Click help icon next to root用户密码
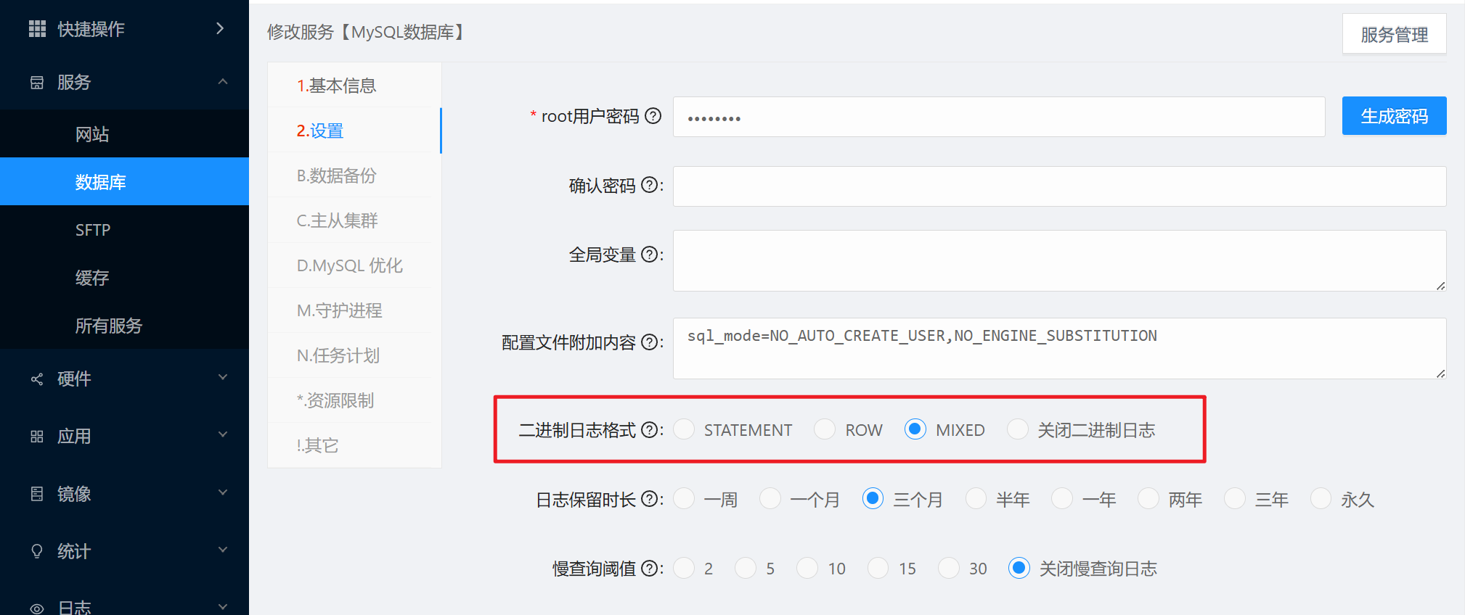The width and height of the screenshot is (1465, 615). pyautogui.click(x=653, y=116)
